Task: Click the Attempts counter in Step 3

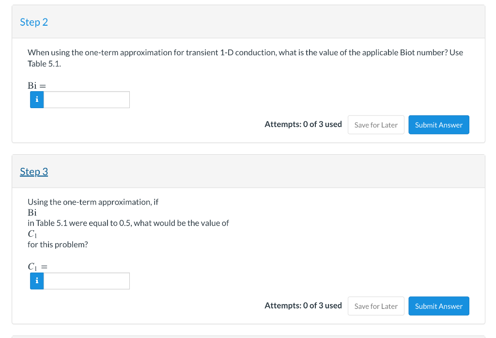Action: tap(303, 306)
